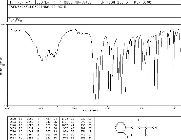Click the 1631 wavenumber in the peak table
Screen dimensions: 181x140
tap(30, 128)
